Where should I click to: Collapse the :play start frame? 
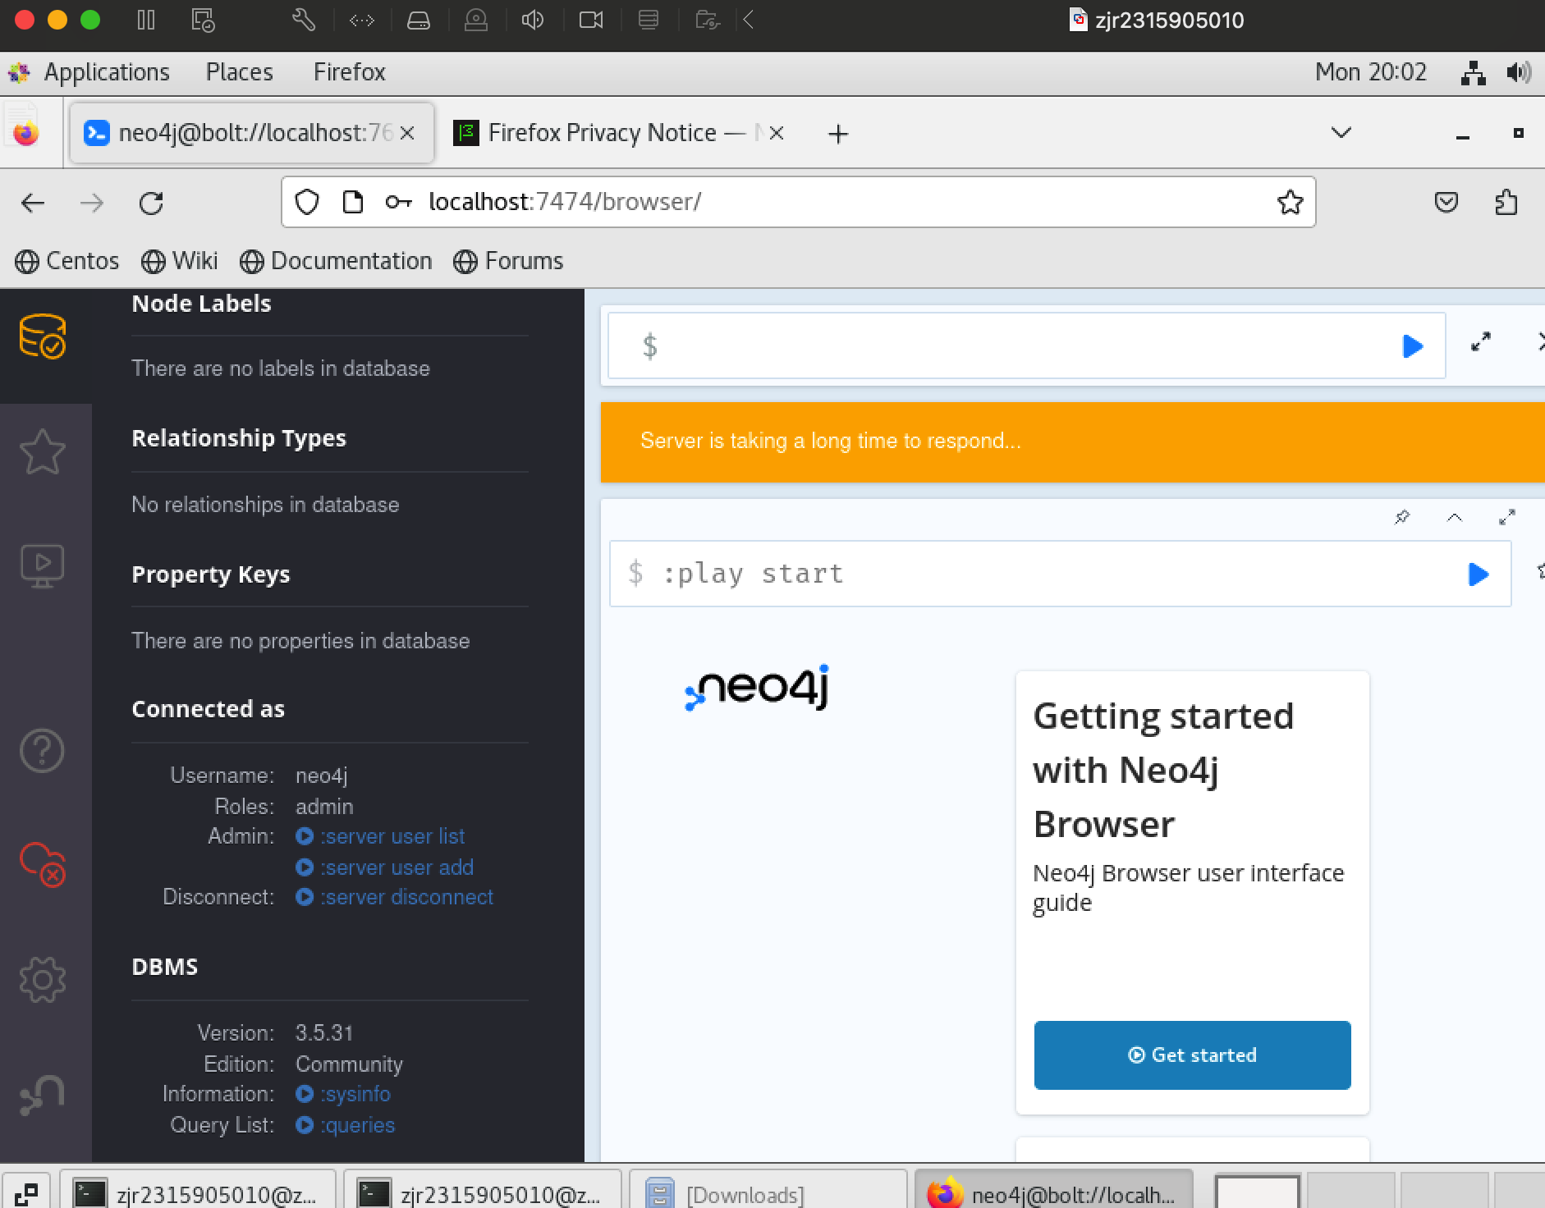[1455, 517]
